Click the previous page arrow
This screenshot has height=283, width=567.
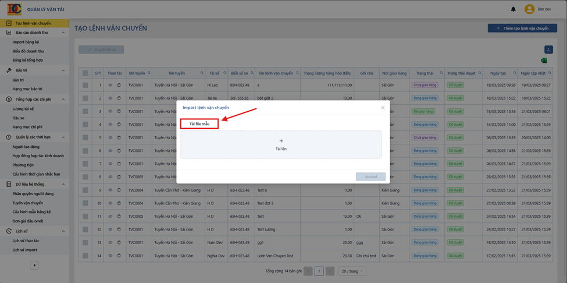(x=308, y=271)
